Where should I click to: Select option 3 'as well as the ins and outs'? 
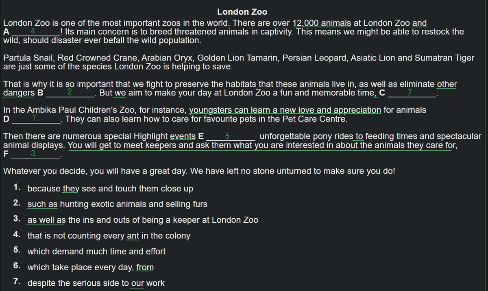click(x=143, y=220)
